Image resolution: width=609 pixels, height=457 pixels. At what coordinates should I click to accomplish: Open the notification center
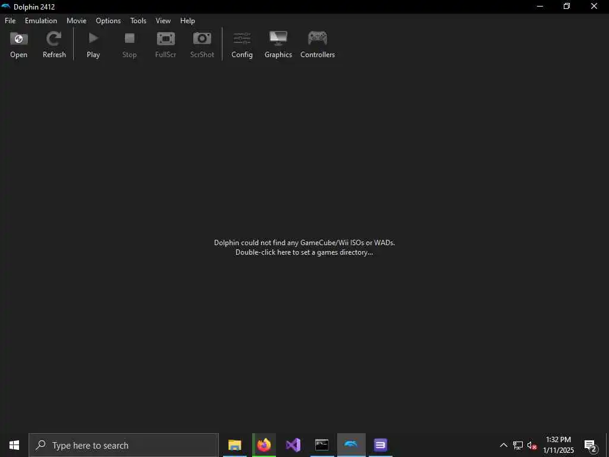point(590,445)
